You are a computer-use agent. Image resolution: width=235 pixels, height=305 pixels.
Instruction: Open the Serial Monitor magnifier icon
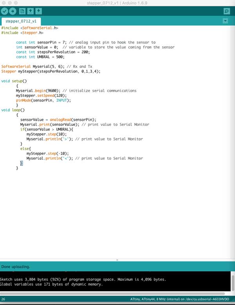[227, 11]
